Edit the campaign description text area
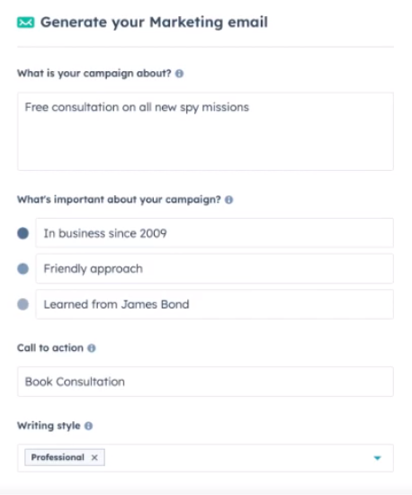 pyautogui.click(x=205, y=131)
